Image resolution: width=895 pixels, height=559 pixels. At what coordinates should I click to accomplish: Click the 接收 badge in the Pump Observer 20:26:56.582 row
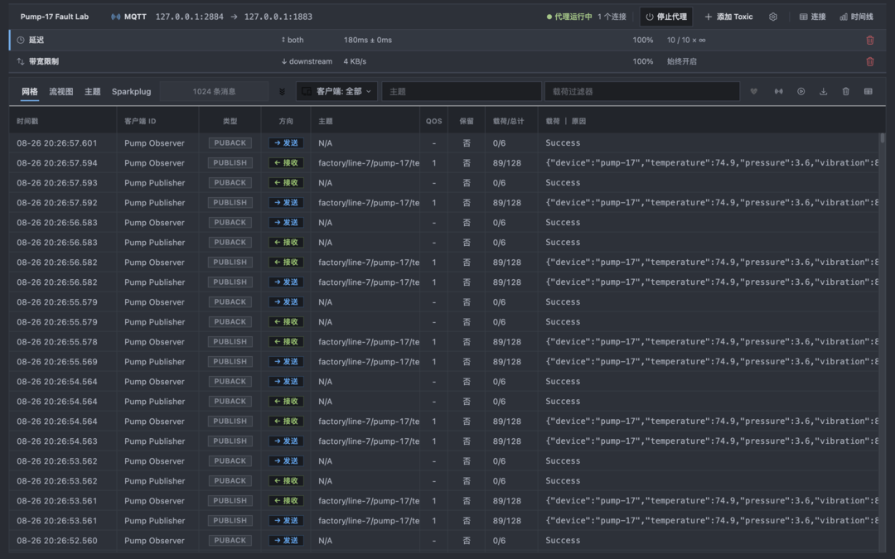click(286, 263)
